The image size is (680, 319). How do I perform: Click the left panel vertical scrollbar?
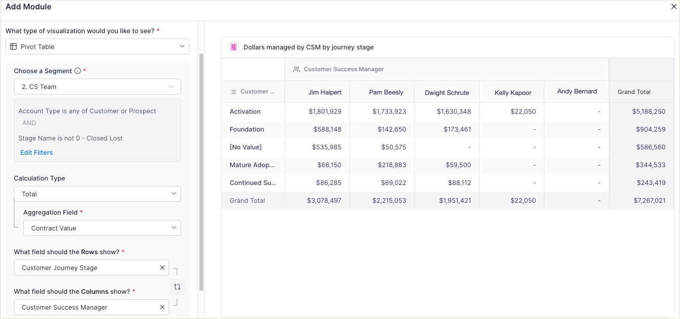click(201, 168)
